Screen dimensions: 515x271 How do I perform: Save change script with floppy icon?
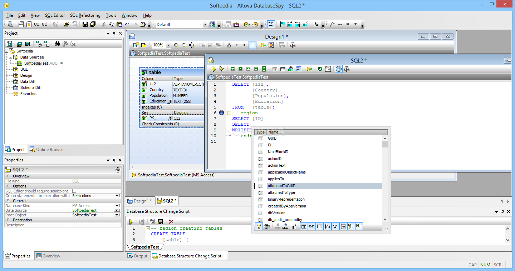(x=160, y=222)
